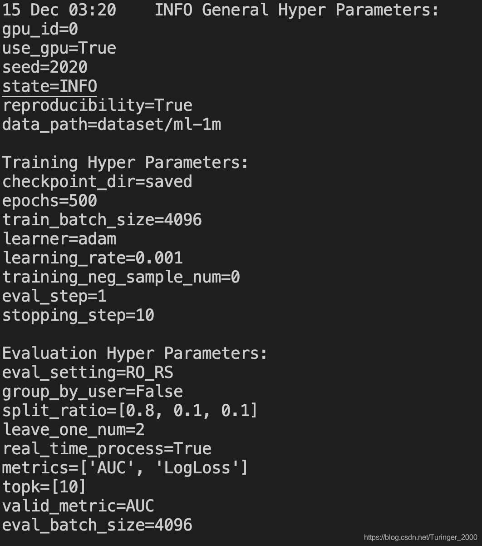This screenshot has height=546, width=482.
Task: Click the split_ratio=[0.8, 0.1, 0.1] line
Action: coord(130,411)
